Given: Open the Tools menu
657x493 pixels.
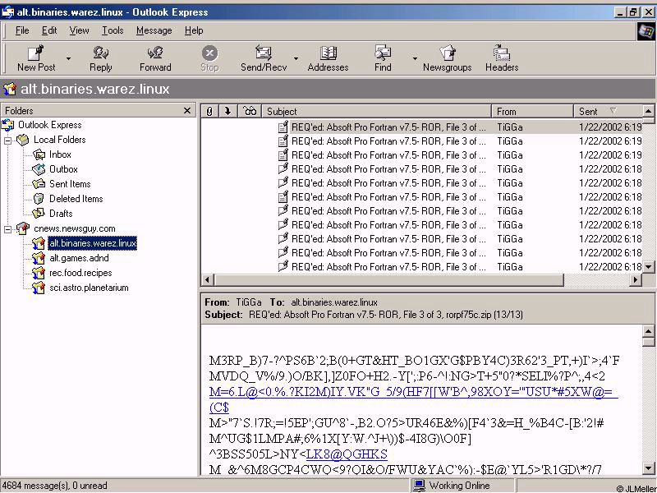Looking at the screenshot, I should [x=113, y=30].
